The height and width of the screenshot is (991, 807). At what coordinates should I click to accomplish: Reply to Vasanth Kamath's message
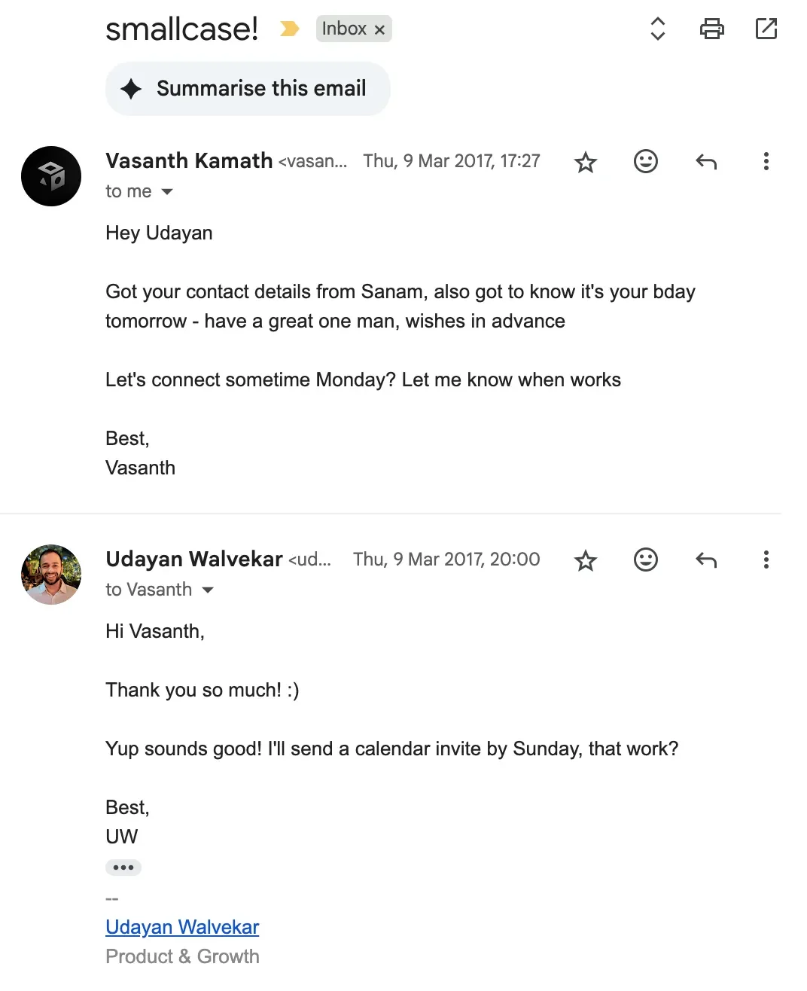706,161
